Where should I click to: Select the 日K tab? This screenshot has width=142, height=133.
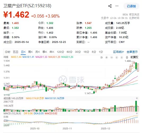pyautogui.click(x=23, y=52)
